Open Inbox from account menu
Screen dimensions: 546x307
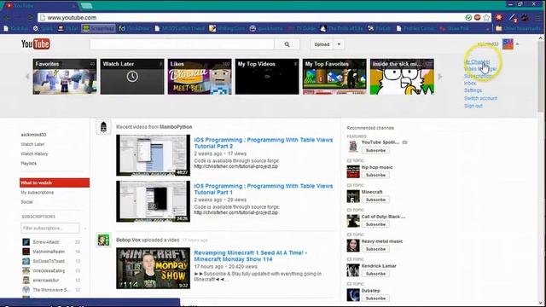[x=470, y=84]
